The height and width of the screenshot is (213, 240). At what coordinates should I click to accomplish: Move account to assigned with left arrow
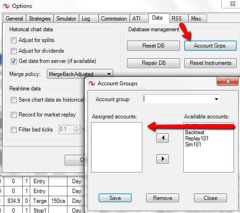point(162,138)
